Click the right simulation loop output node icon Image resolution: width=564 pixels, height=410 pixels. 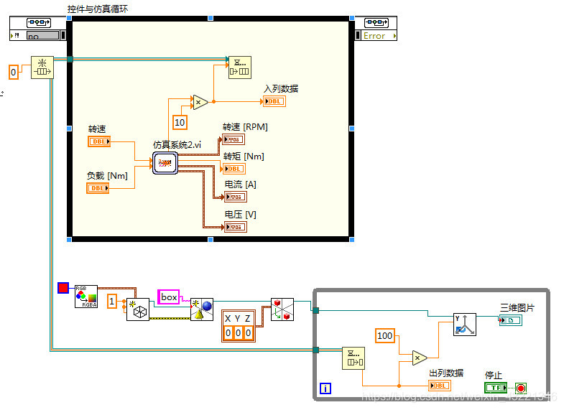tap(376, 23)
